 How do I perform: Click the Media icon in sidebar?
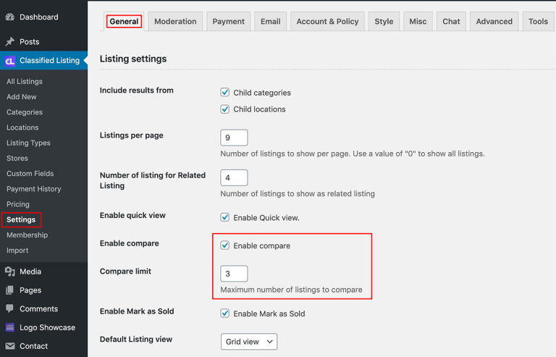click(10, 272)
